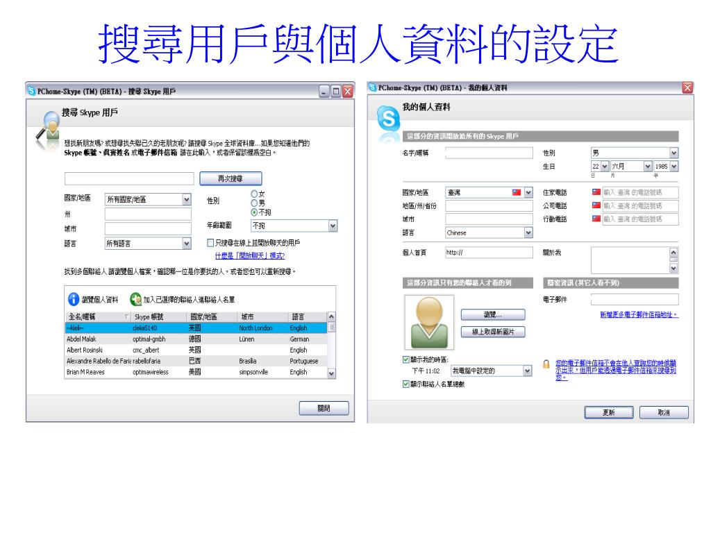
Task: Open the birth year dropdown showing 1985
Action: coord(674,167)
